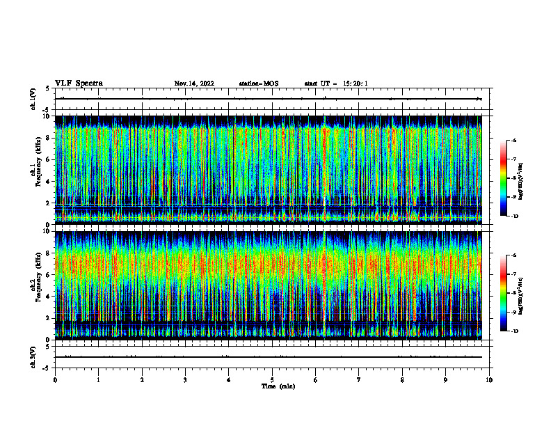Click the "-6" label on ch.1 color scale
551x426 pixels.
[x=513, y=140]
